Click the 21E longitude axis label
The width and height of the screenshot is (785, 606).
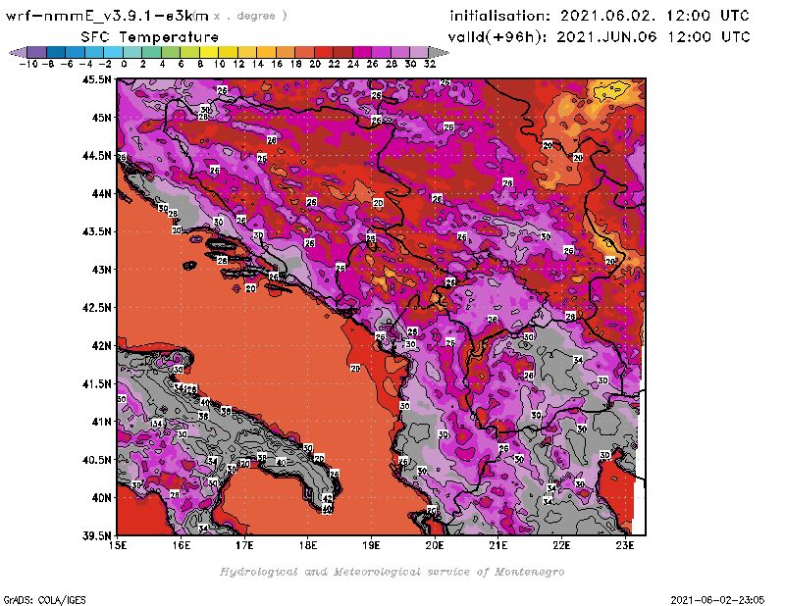(x=498, y=545)
